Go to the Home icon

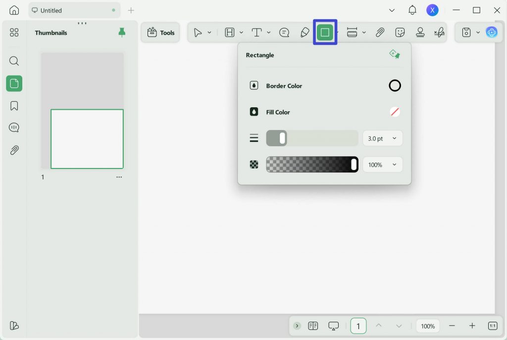click(x=14, y=10)
